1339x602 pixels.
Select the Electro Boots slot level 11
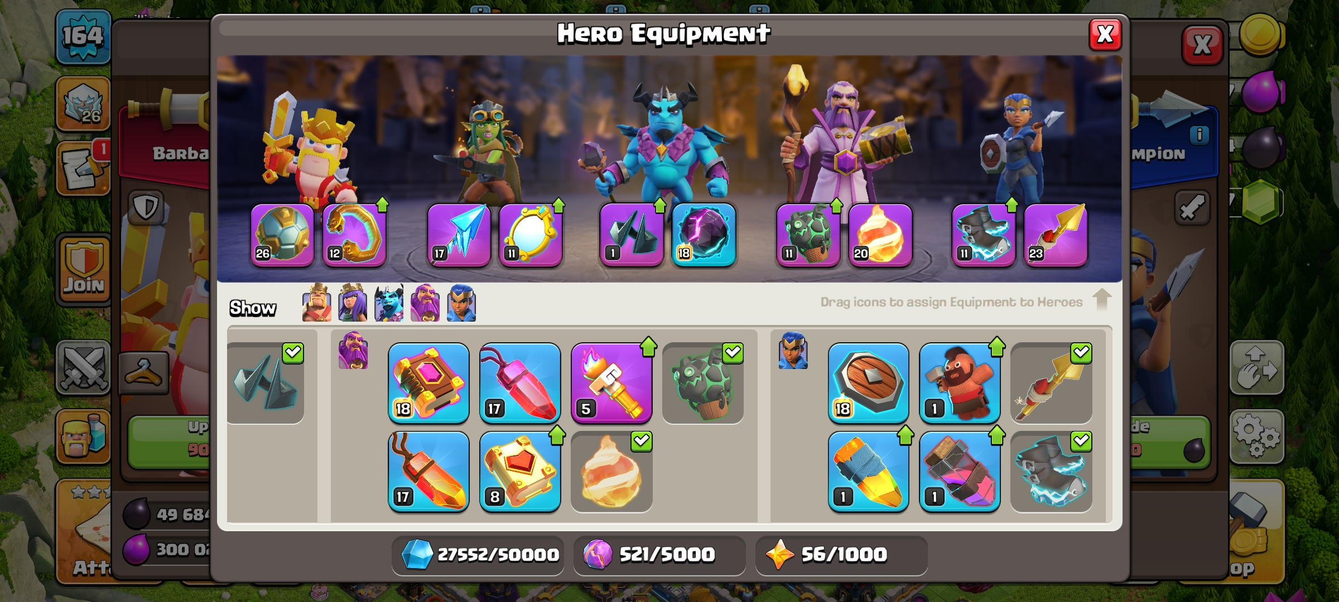click(983, 235)
